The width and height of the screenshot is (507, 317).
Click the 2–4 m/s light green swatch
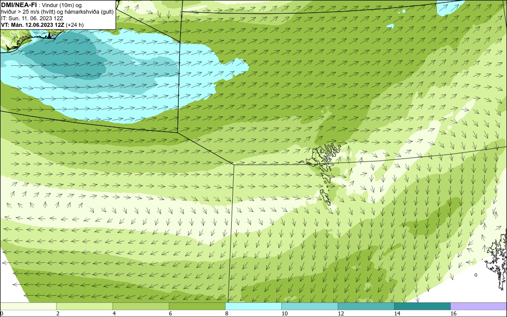[84, 306]
